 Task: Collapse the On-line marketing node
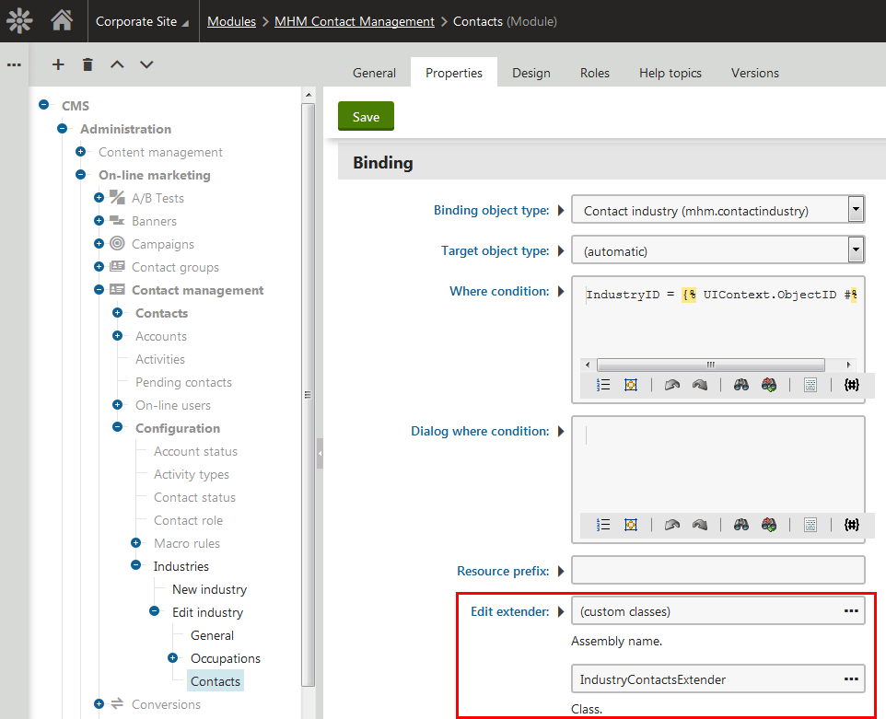pos(80,175)
